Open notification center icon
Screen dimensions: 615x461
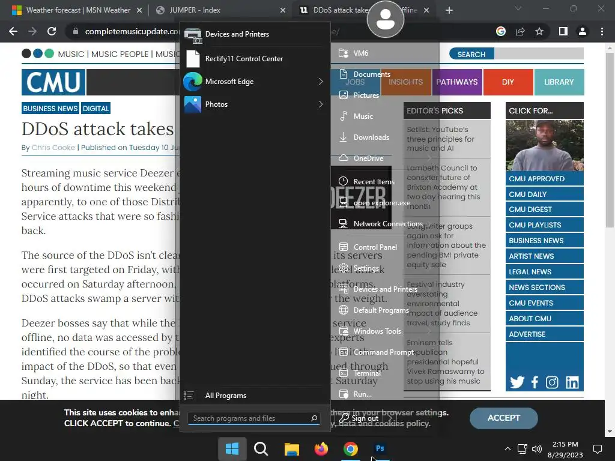598,449
